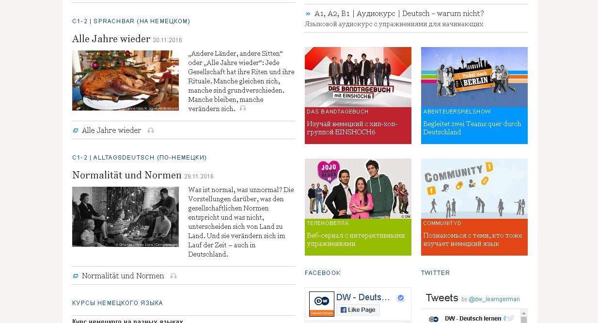This screenshot has height=323, width=598.
Task: Open the @dw_learngerman Twitter profile link
Action: pyautogui.click(x=494, y=299)
